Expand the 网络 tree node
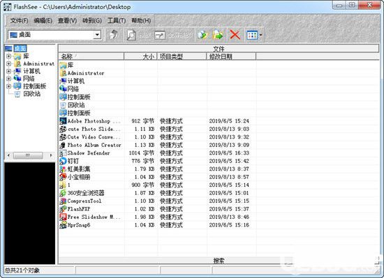 point(9,79)
